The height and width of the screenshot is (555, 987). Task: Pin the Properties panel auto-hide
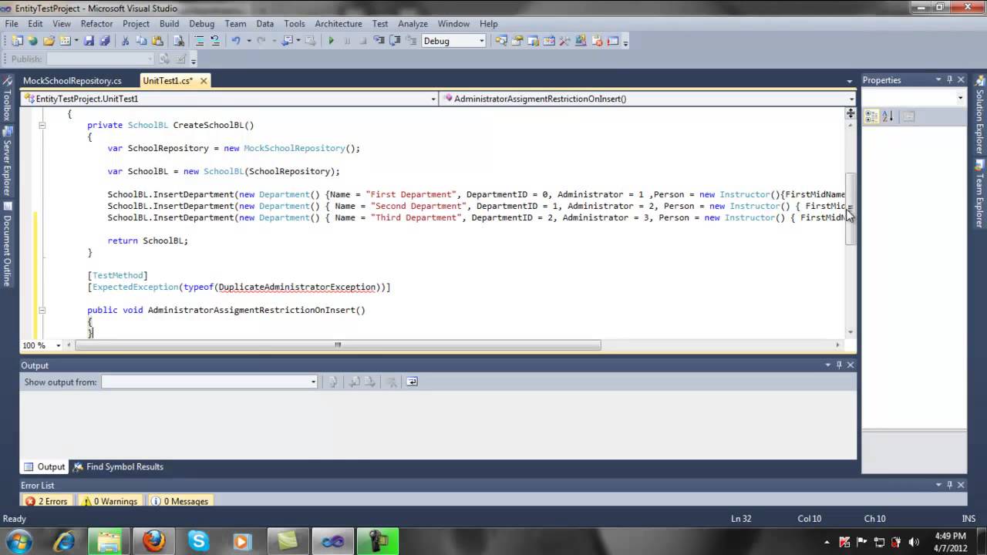click(949, 79)
